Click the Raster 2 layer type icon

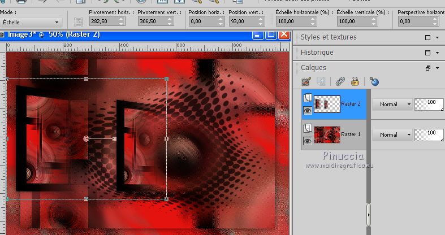tap(308, 98)
